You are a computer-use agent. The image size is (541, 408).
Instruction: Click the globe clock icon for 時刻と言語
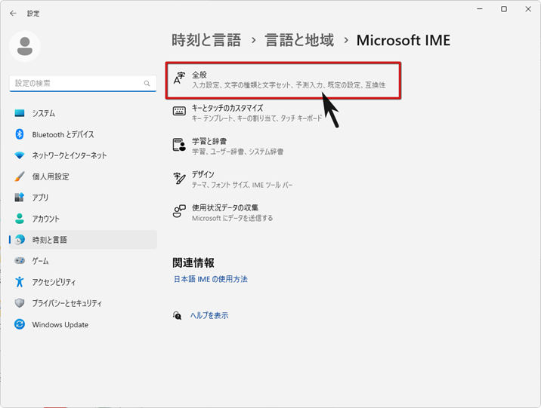20,239
